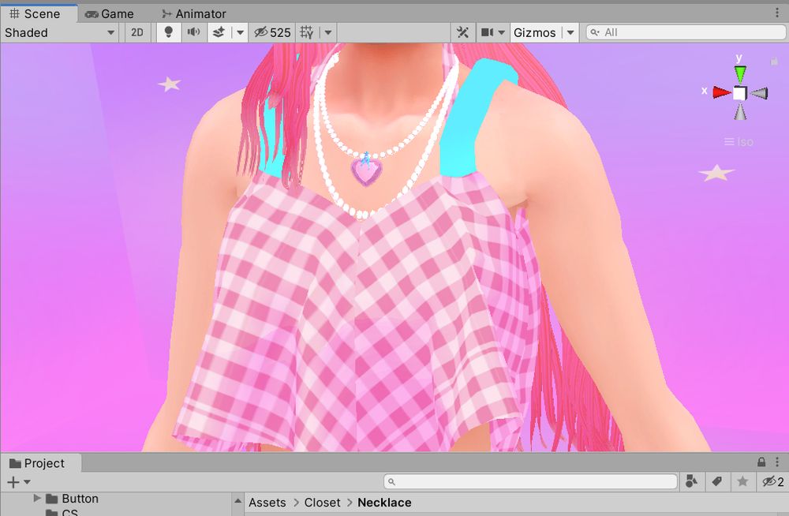789x516 pixels.
Task: Open the scene effects dropdown arrow
Action: [x=240, y=32]
